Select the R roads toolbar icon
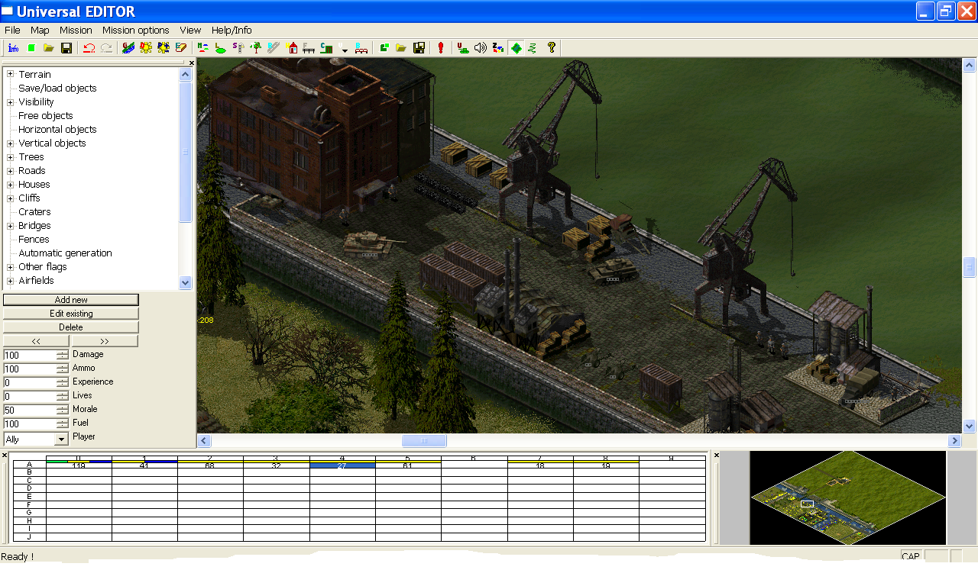The image size is (978, 586). 274,48
